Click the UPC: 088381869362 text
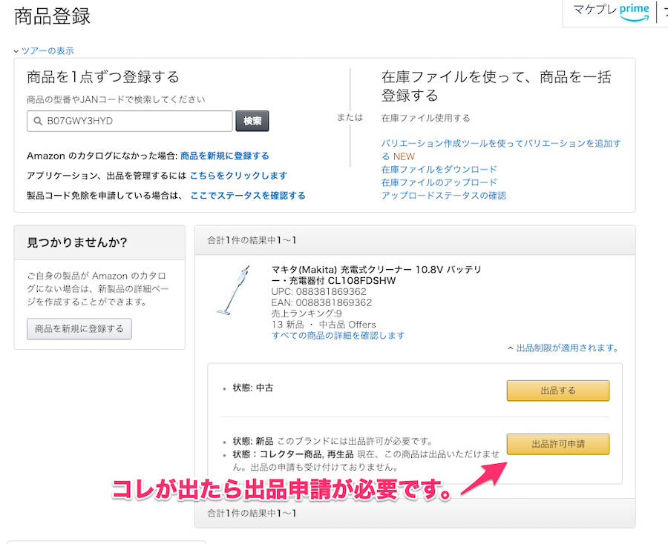668x544 pixels. pyautogui.click(x=318, y=292)
